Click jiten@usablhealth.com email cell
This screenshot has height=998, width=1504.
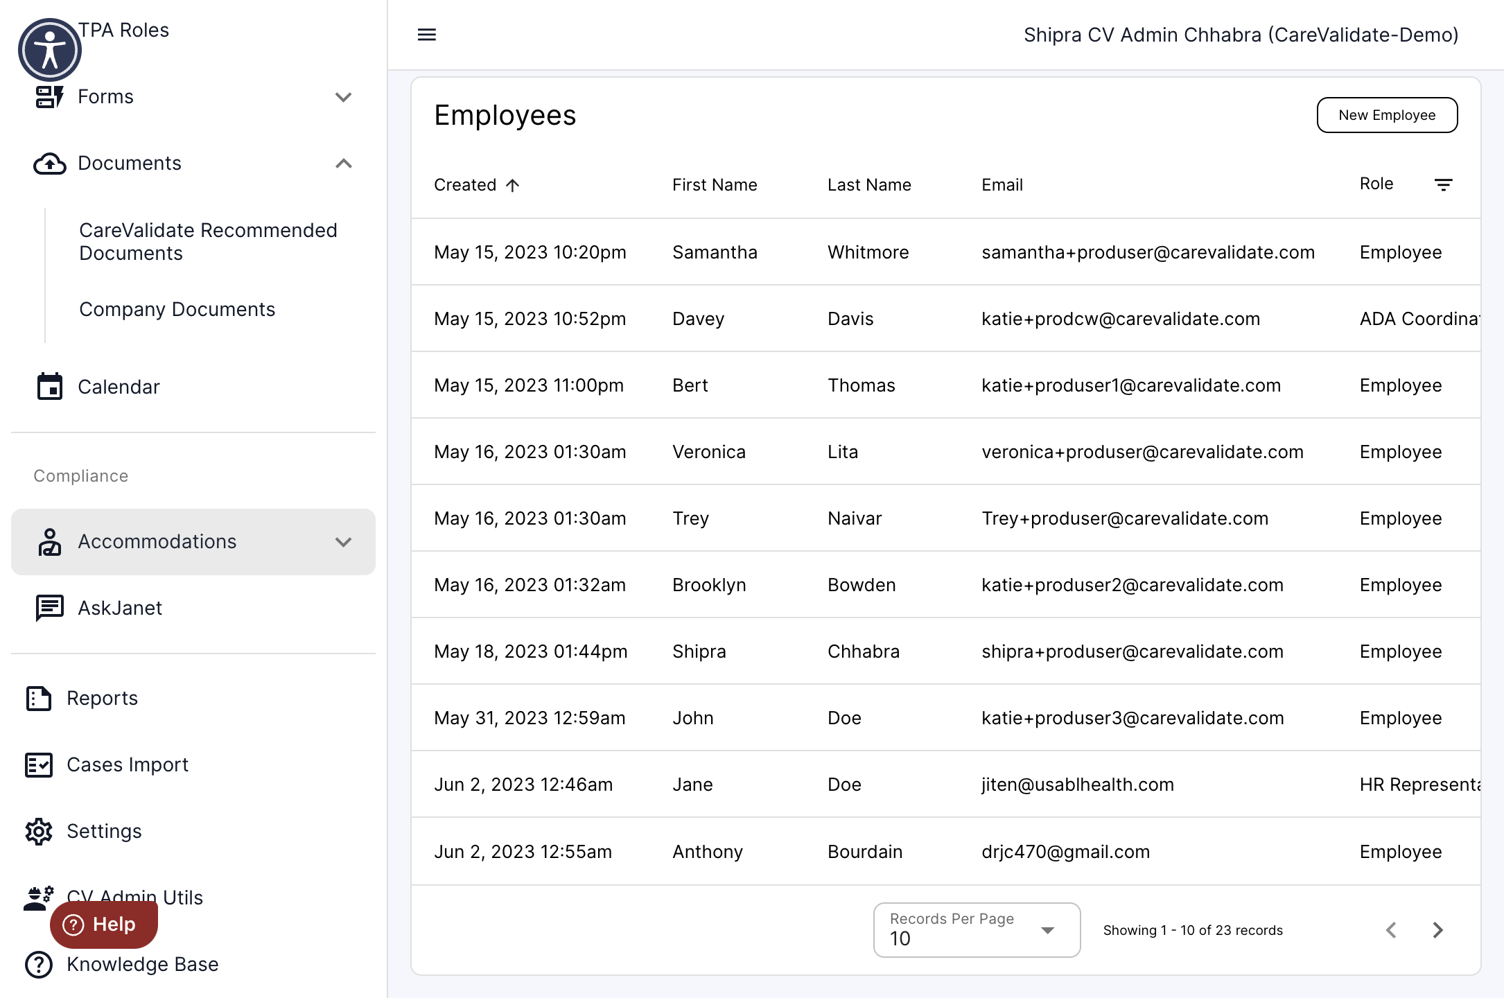click(x=1078, y=785)
